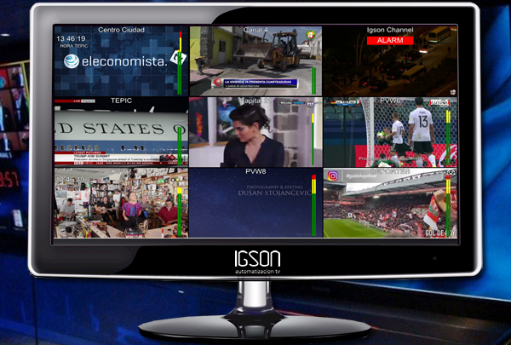Click the PVW8 audio level meter

313,205
